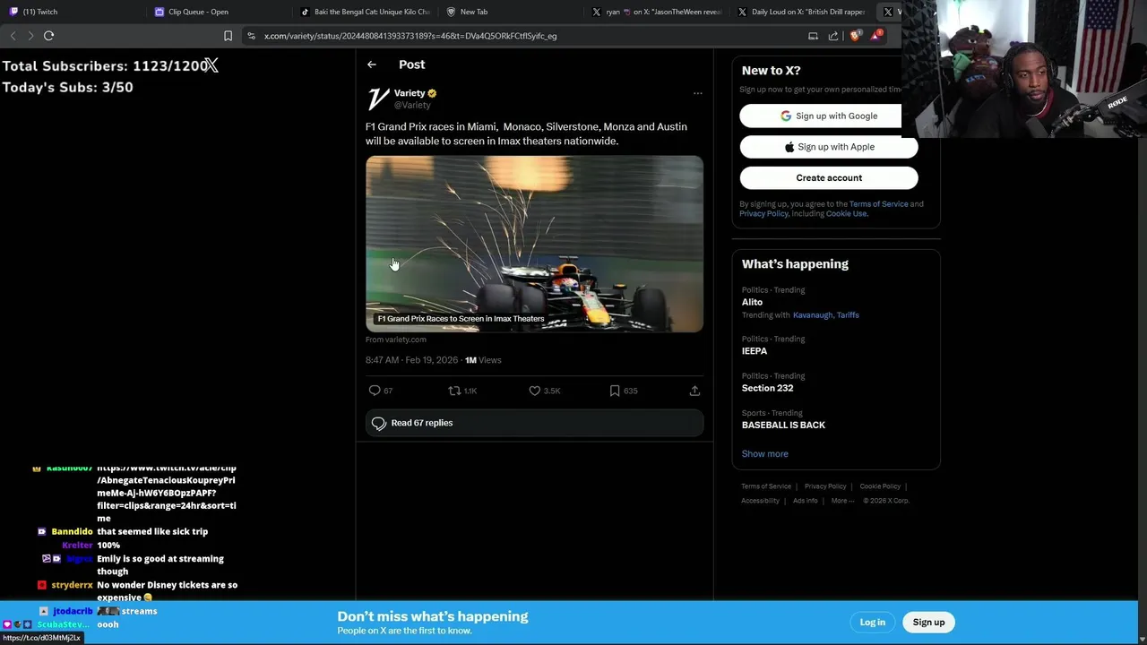Click the screen cast icon in address bar

point(813,36)
